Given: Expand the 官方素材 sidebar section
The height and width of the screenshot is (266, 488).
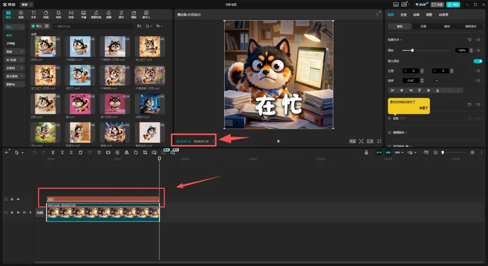Looking at the screenshot, I should tap(22, 76).
